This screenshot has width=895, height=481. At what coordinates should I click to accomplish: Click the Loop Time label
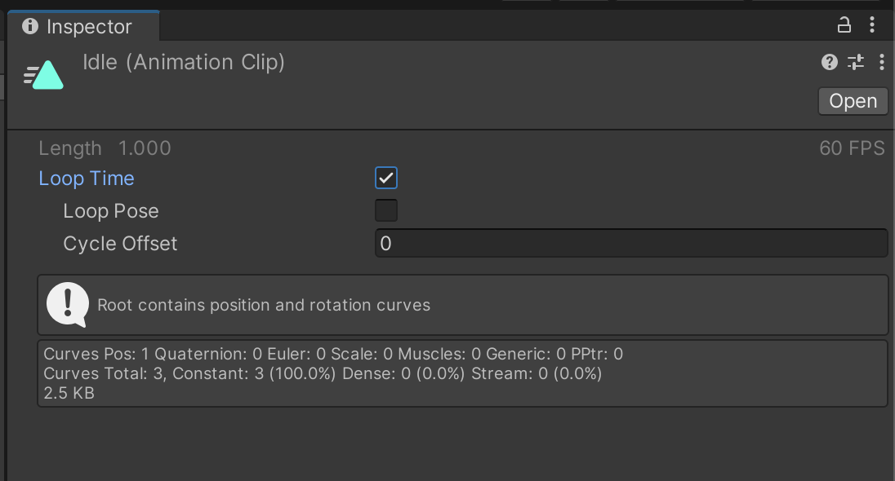pyautogui.click(x=87, y=179)
